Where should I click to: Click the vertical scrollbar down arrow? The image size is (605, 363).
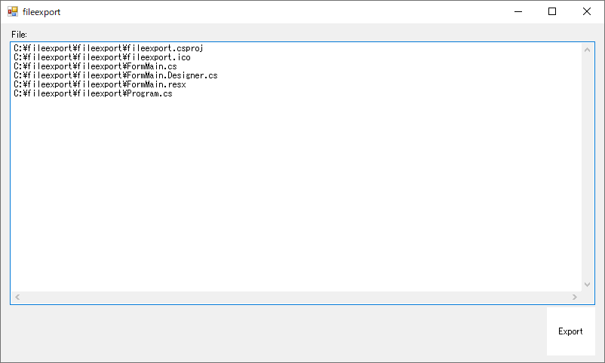(587, 285)
